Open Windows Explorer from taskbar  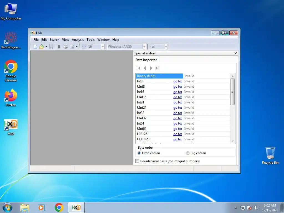(25, 207)
